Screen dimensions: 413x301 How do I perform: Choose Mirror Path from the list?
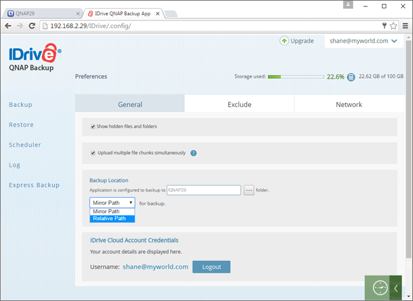(112, 211)
